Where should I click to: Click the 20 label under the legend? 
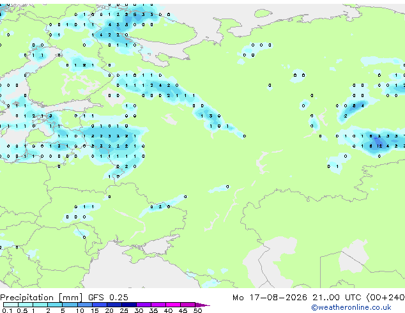coord(109,310)
